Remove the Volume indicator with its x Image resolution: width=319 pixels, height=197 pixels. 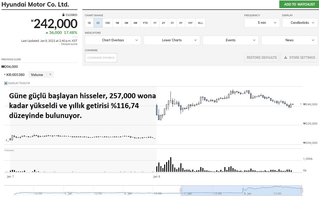click(x=50, y=74)
